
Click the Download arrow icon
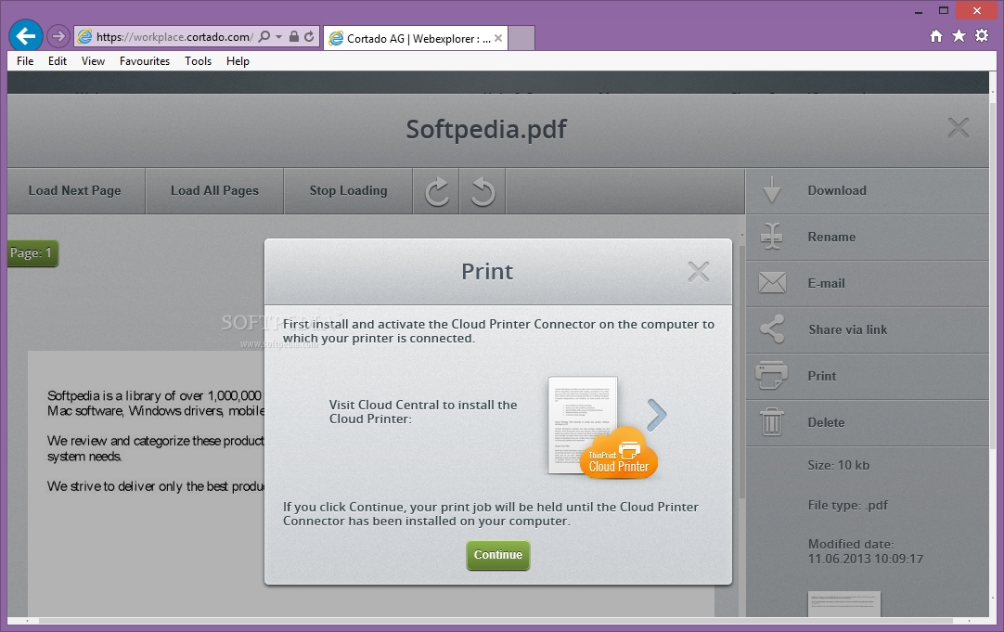click(x=772, y=190)
